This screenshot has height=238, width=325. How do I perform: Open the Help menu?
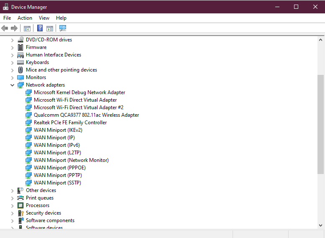(61, 18)
